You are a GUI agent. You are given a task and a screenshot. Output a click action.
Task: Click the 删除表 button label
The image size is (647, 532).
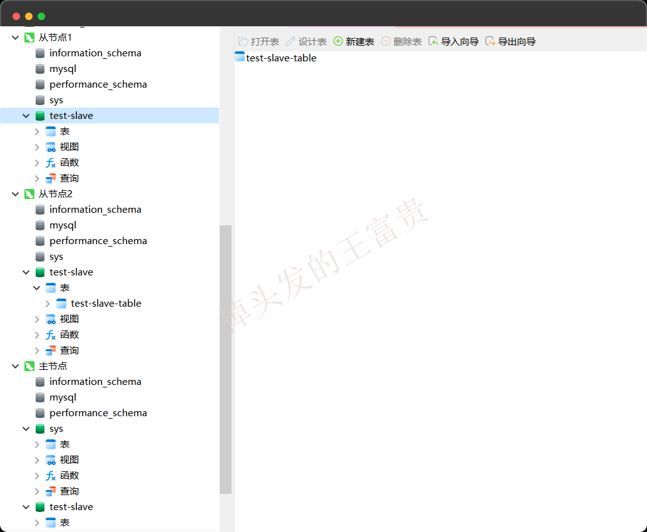pyautogui.click(x=407, y=42)
